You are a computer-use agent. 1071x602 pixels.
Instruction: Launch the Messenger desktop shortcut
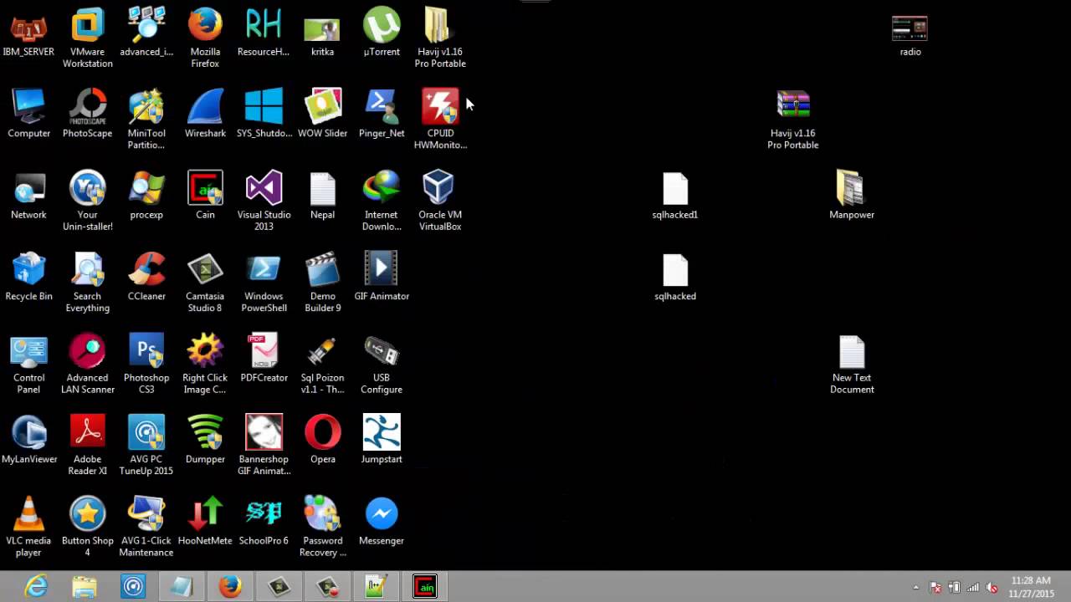[x=382, y=522]
